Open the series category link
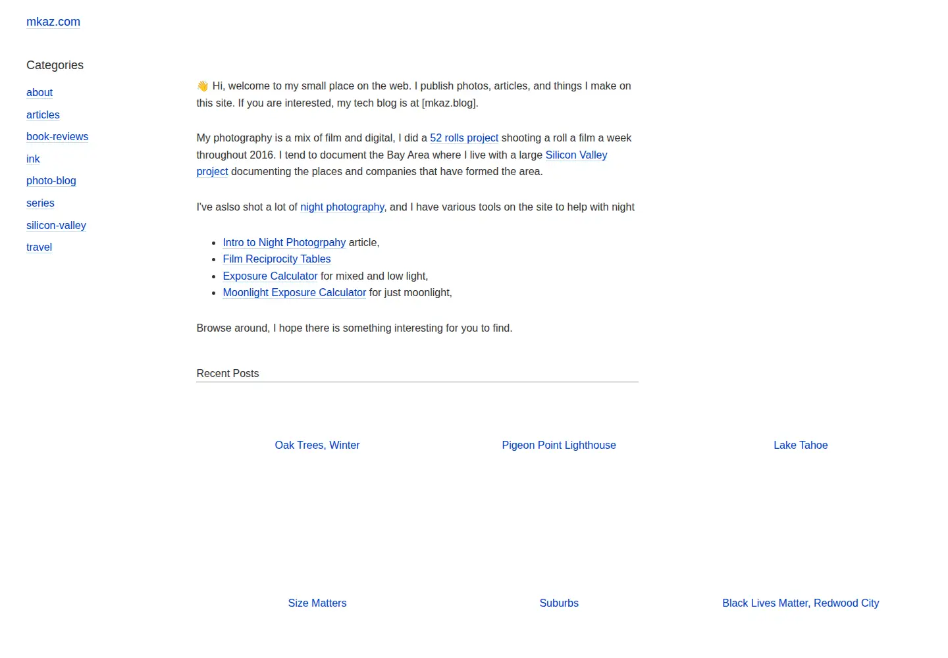The width and height of the screenshot is (948, 658). click(x=40, y=203)
